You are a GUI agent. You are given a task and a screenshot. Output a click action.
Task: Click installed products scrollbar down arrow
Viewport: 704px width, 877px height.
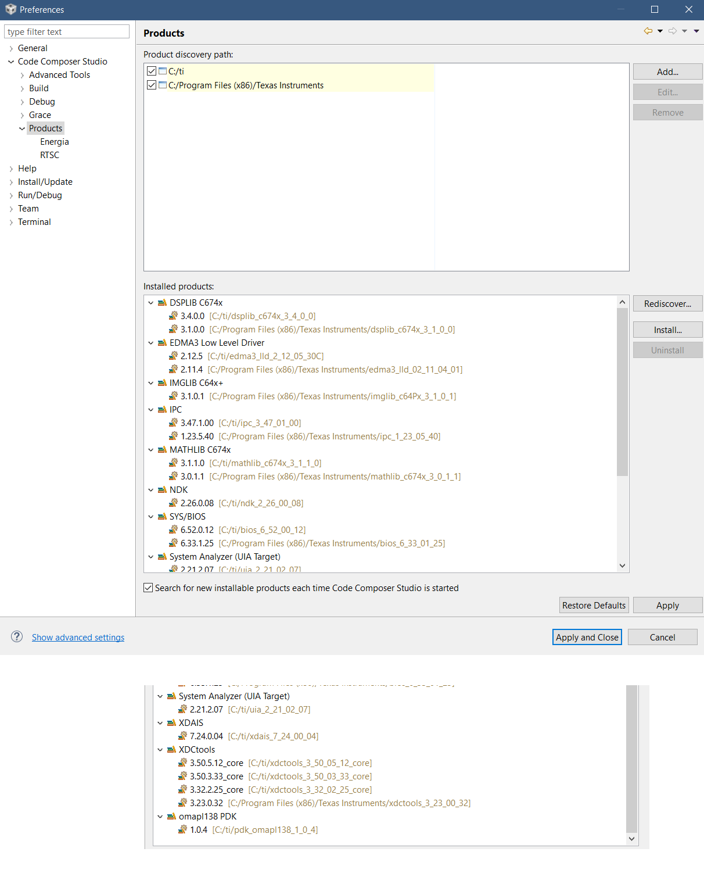(x=622, y=566)
